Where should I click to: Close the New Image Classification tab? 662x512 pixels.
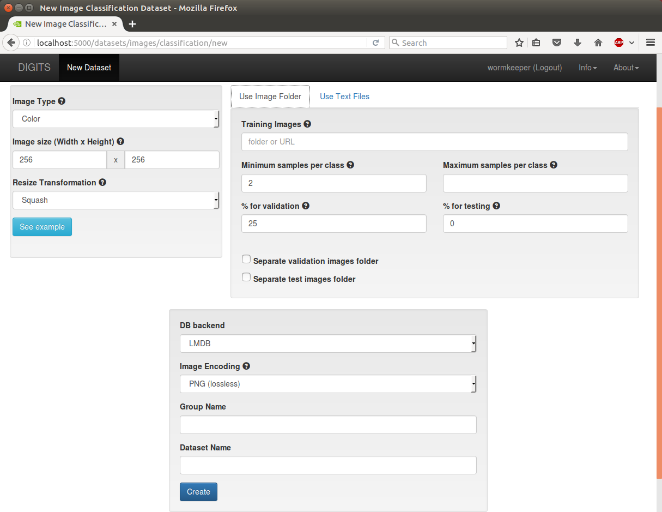114,24
